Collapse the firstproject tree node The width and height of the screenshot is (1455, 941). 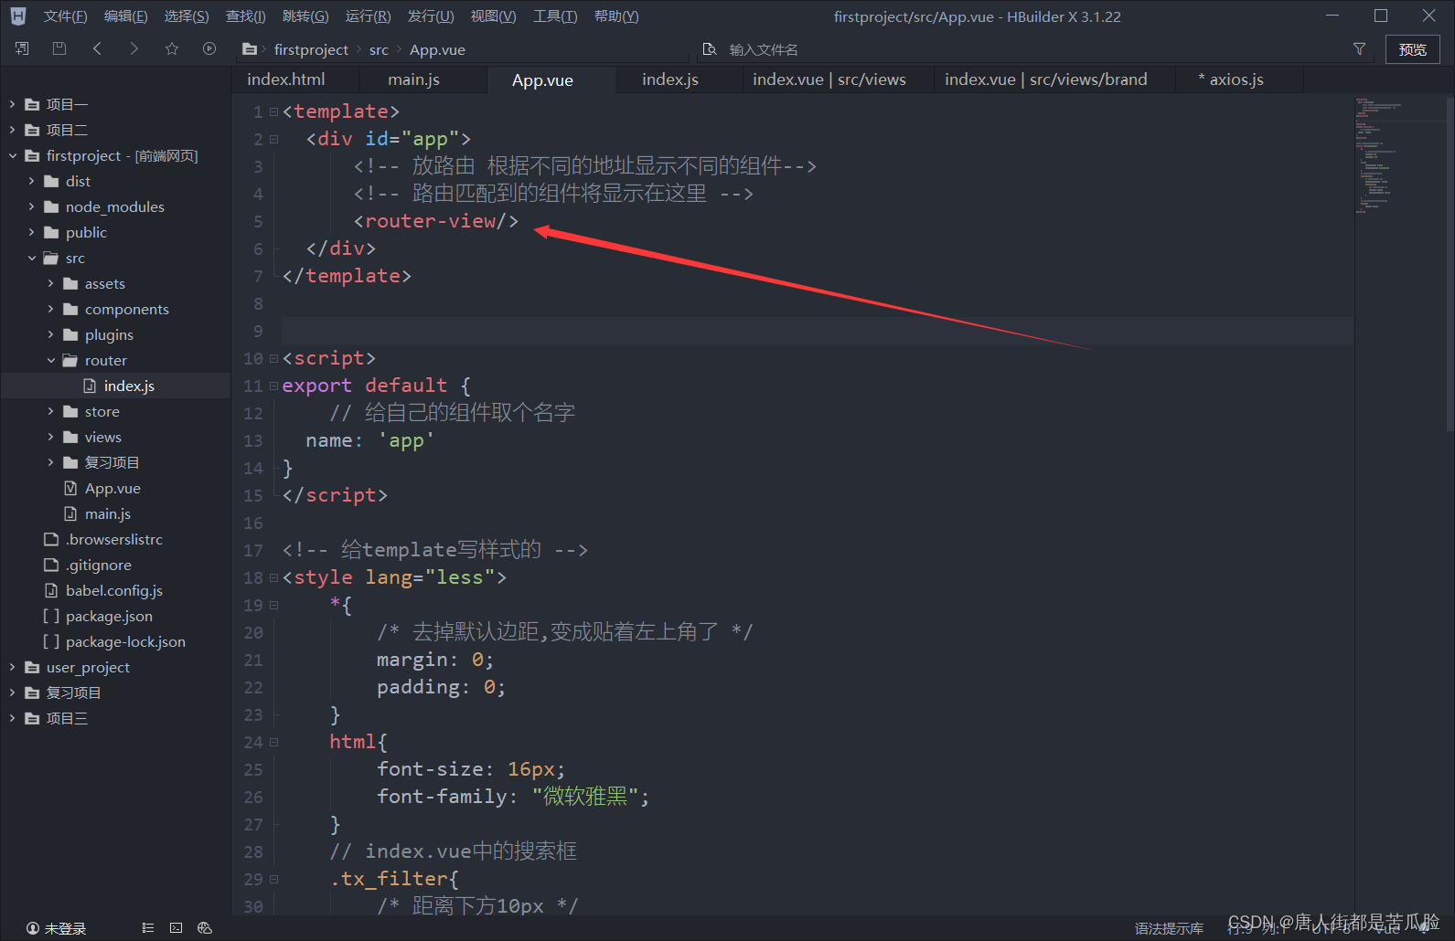tap(12, 155)
